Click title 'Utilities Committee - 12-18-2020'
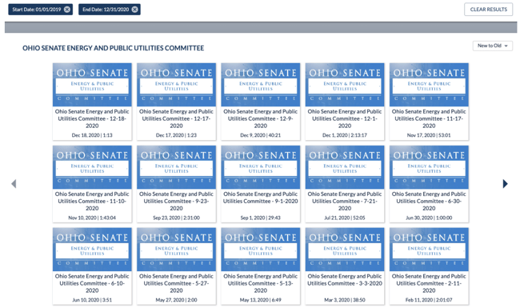 (x=92, y=122)
